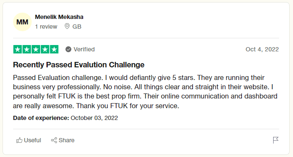
Task: Click the third green rating star
Action: pyautogui.click(x=36, y=49)
